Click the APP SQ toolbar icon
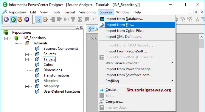Screen dimensions: 205x112 tap(190, 19)
